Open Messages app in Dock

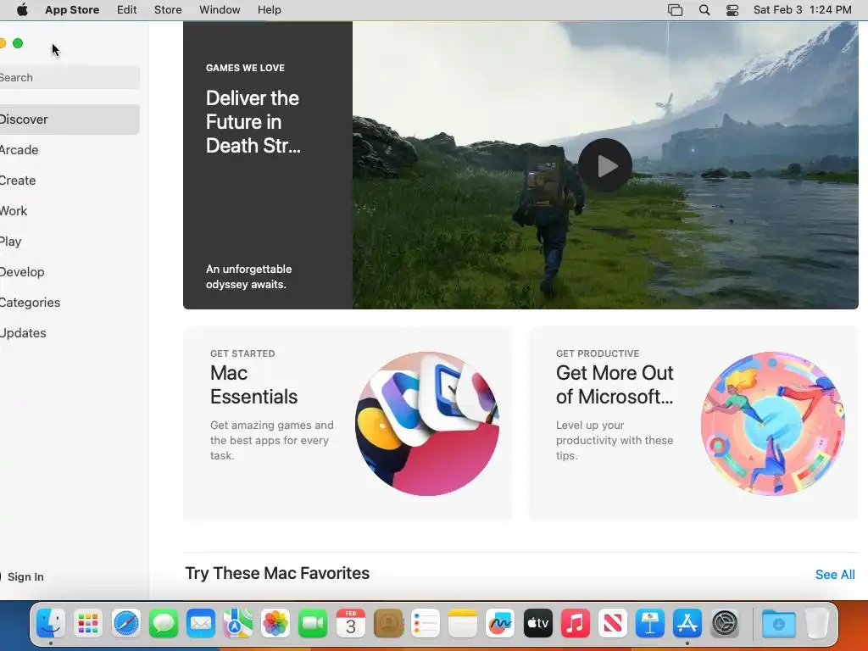click(164, 624)
